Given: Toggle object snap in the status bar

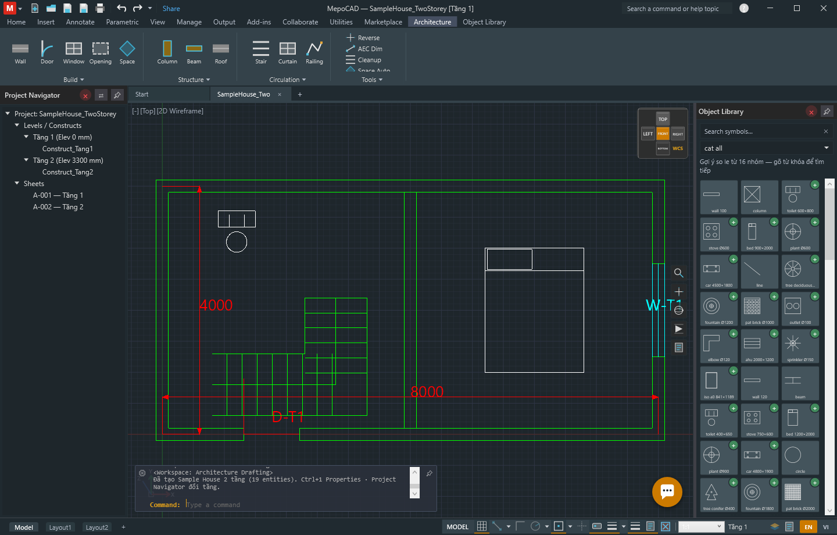Looking at the screenshot, I should tap(559, 526).
